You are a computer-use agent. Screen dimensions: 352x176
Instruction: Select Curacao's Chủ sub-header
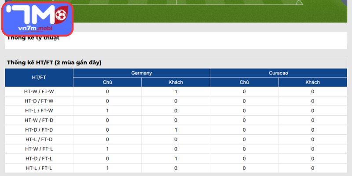click(x=244, y=82)
